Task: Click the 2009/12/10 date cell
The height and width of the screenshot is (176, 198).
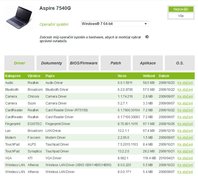Action: (x=166, y=131)
